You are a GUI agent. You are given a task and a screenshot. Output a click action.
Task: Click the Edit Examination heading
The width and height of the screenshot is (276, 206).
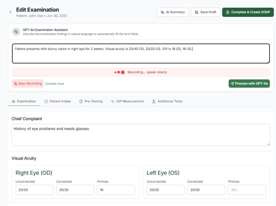point(38,10)
